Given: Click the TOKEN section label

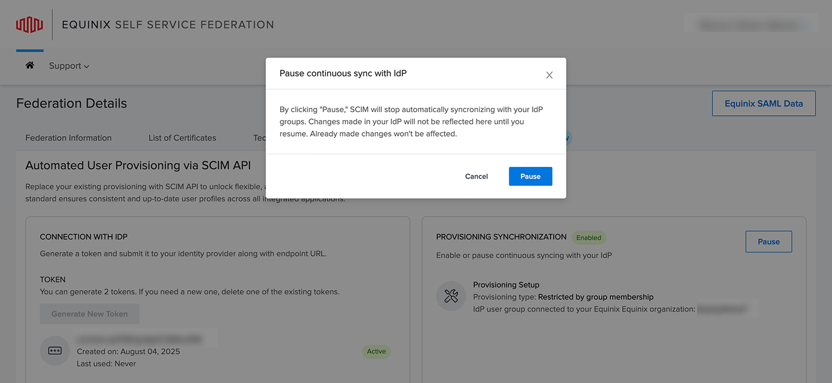Looking at the screenshot, I should pos(53,280).
